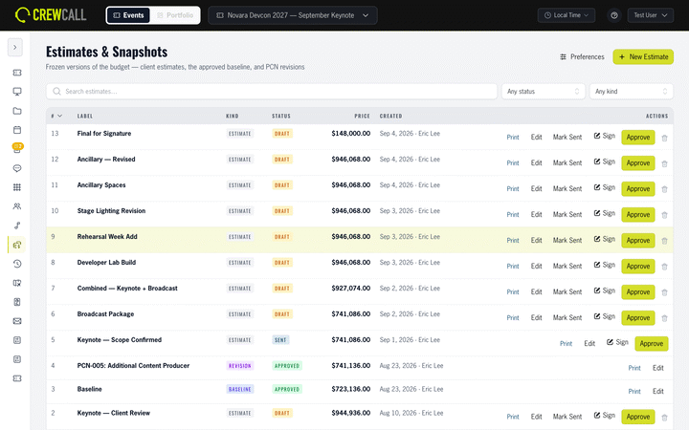Click the SENT status badge
This screenshot has width=689, height=430.
pos(280,340)
